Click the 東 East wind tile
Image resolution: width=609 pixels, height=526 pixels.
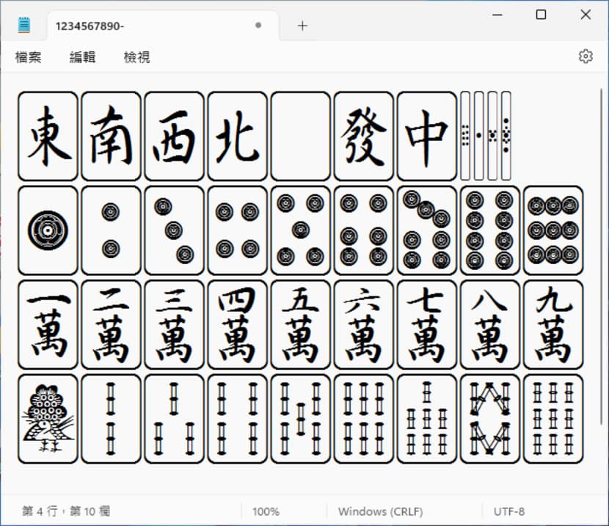pyautogui.click(x=48, y=136)
